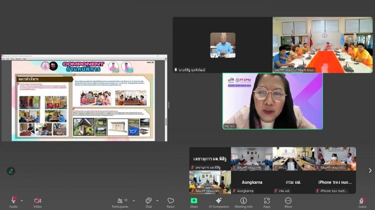375x210 pixels.
Task: Click the small house photo on the shared slide
Action: coord(84,127)
